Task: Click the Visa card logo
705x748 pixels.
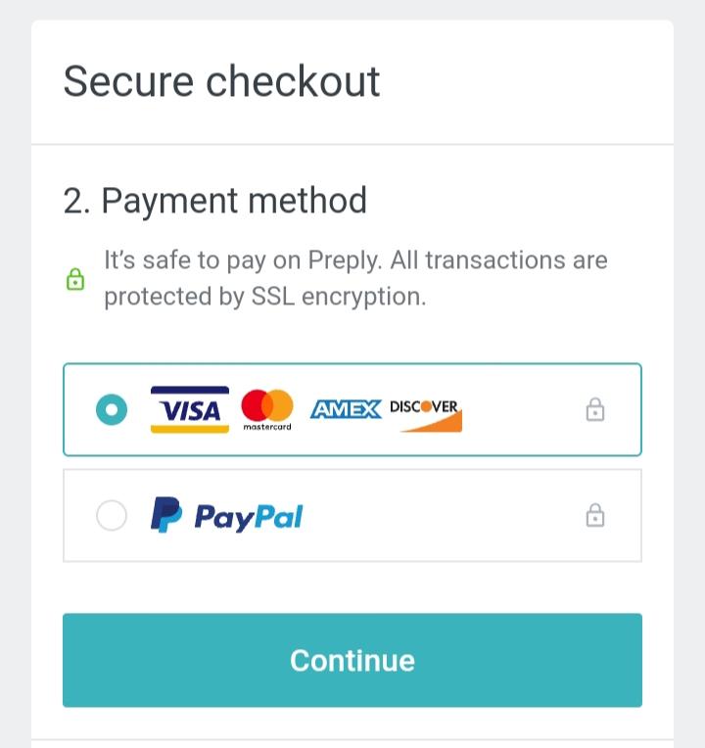Action: pos(190,410)
